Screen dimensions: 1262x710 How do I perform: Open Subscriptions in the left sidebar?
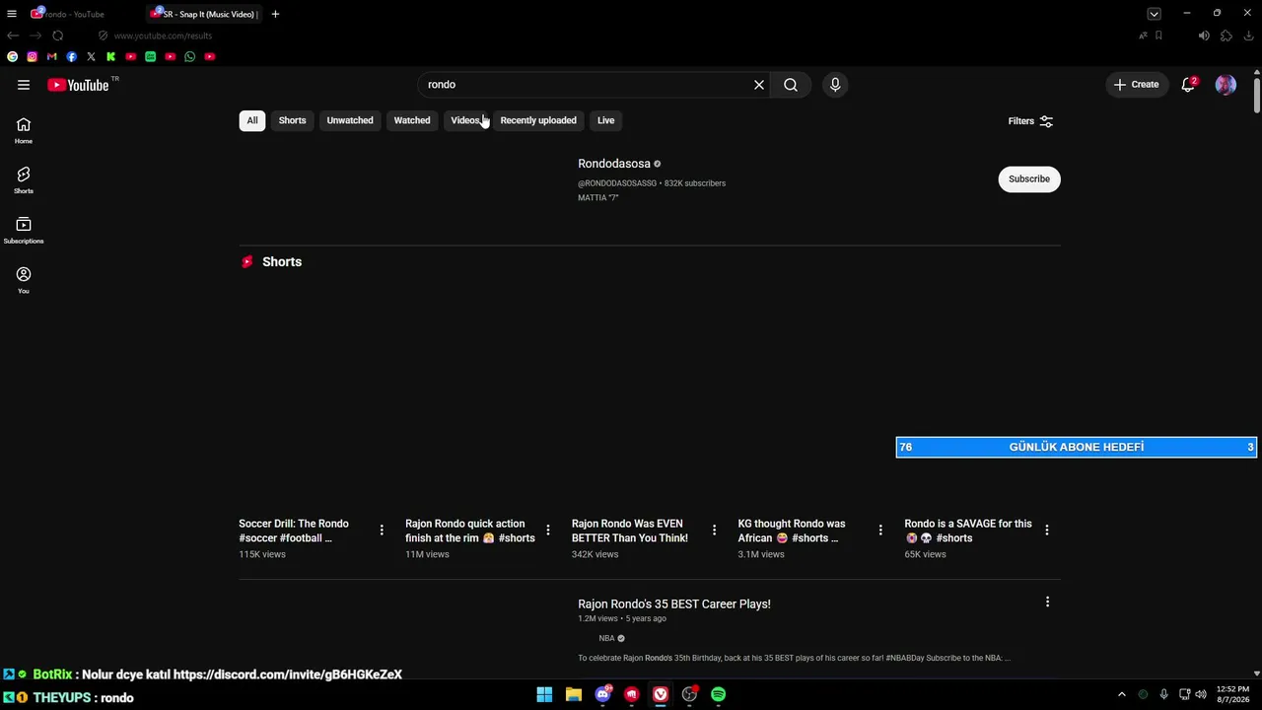point(24,230)
